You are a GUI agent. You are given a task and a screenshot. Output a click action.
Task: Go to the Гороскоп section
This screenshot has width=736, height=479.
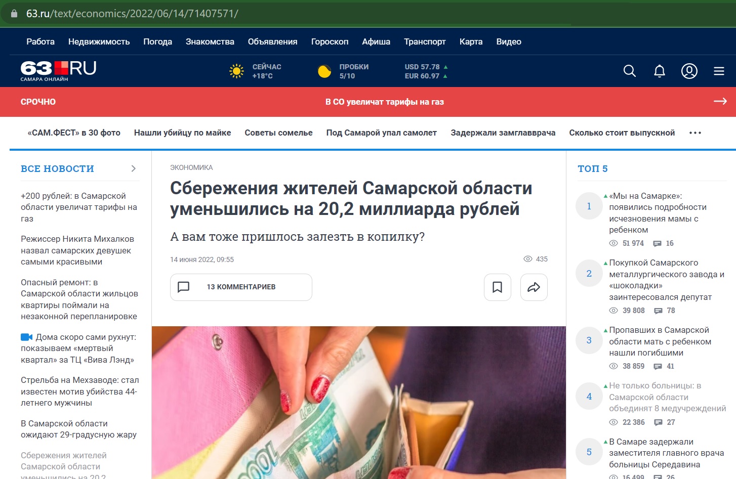tap(330, 41)
